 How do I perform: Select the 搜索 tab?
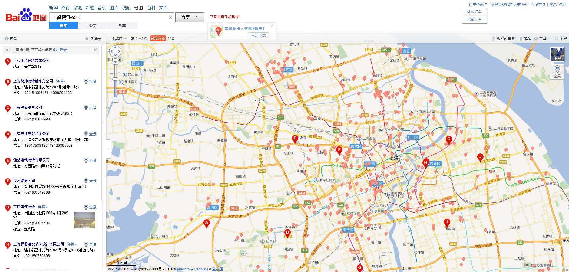pyautogui.click(x=63, y=26)
